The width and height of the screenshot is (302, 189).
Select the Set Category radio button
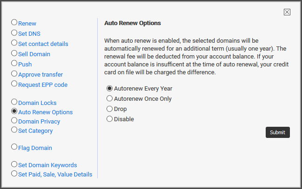pos(14,130)
